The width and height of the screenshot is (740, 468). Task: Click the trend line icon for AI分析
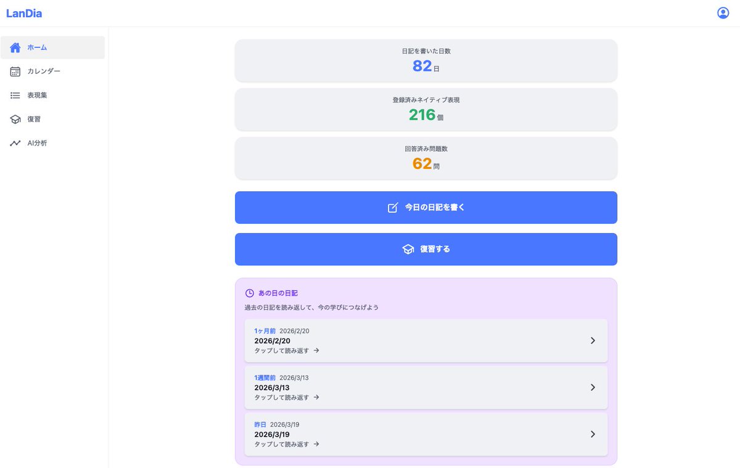click(15, 143)
